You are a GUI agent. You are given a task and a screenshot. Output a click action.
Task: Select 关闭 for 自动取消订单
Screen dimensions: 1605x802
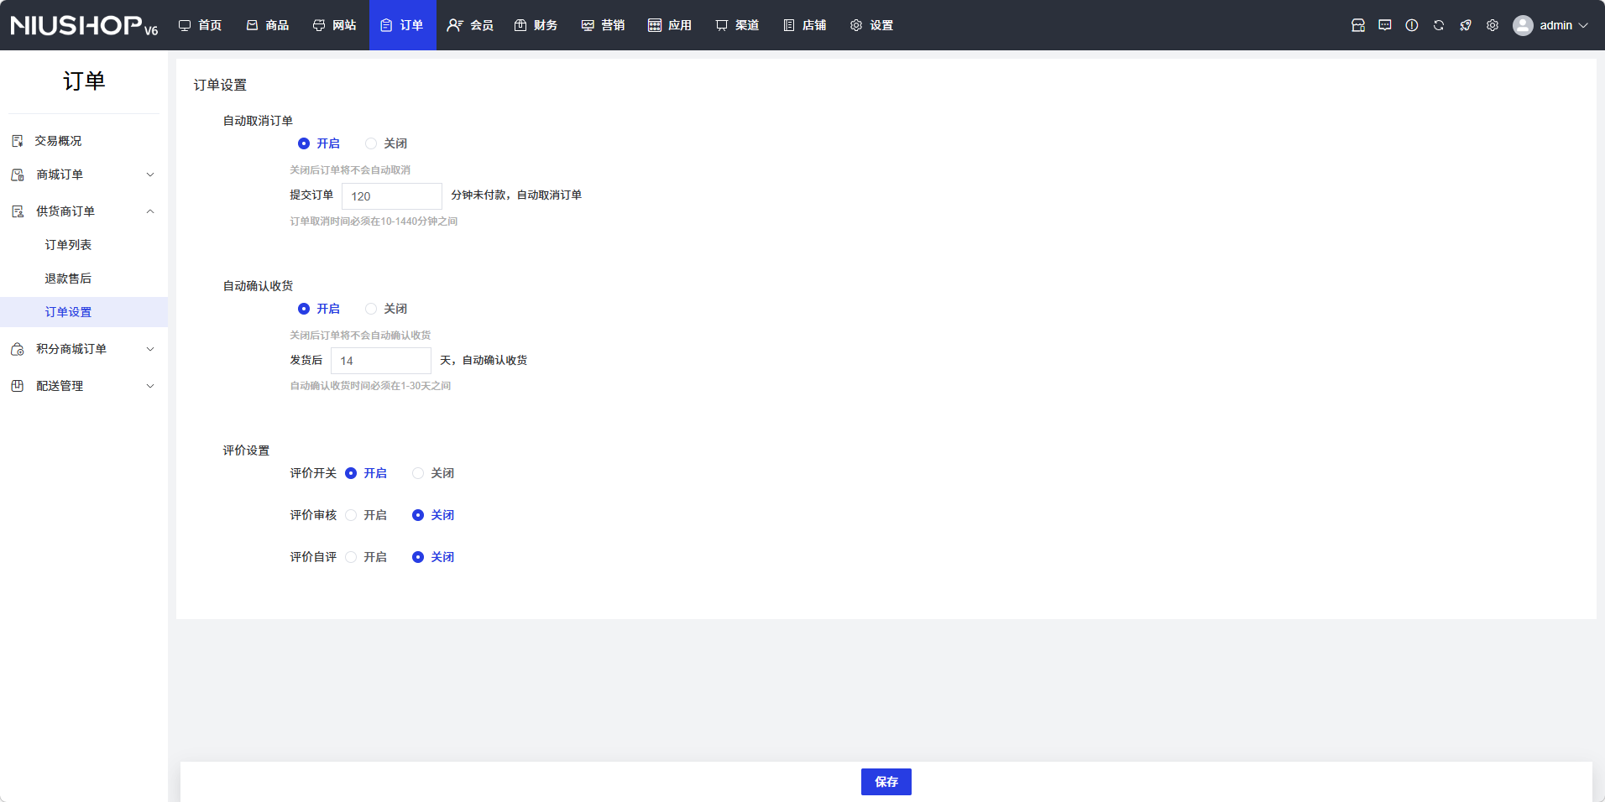pyautogui.click(x=386, y=143)
